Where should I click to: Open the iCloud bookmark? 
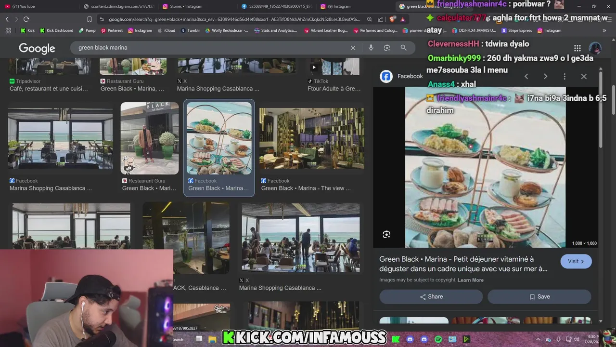coord(166,30)
